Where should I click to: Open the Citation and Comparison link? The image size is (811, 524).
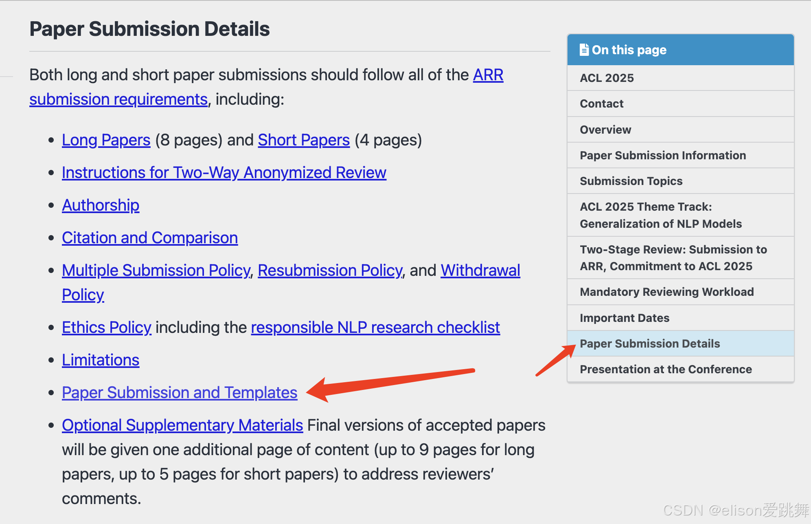[150, 238]
